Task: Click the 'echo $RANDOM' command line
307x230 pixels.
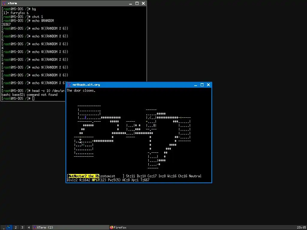Action: click(x=28, y=21)
